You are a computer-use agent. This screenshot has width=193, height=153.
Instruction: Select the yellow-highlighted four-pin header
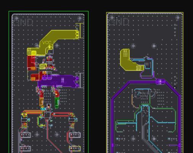75,148
